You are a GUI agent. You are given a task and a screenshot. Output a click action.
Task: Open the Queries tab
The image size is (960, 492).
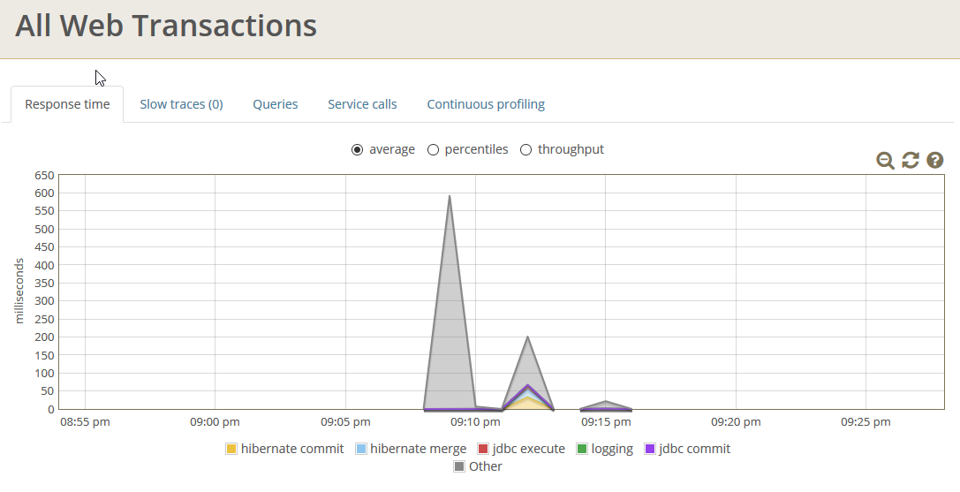pyautogui.click(x=276, y=104)
